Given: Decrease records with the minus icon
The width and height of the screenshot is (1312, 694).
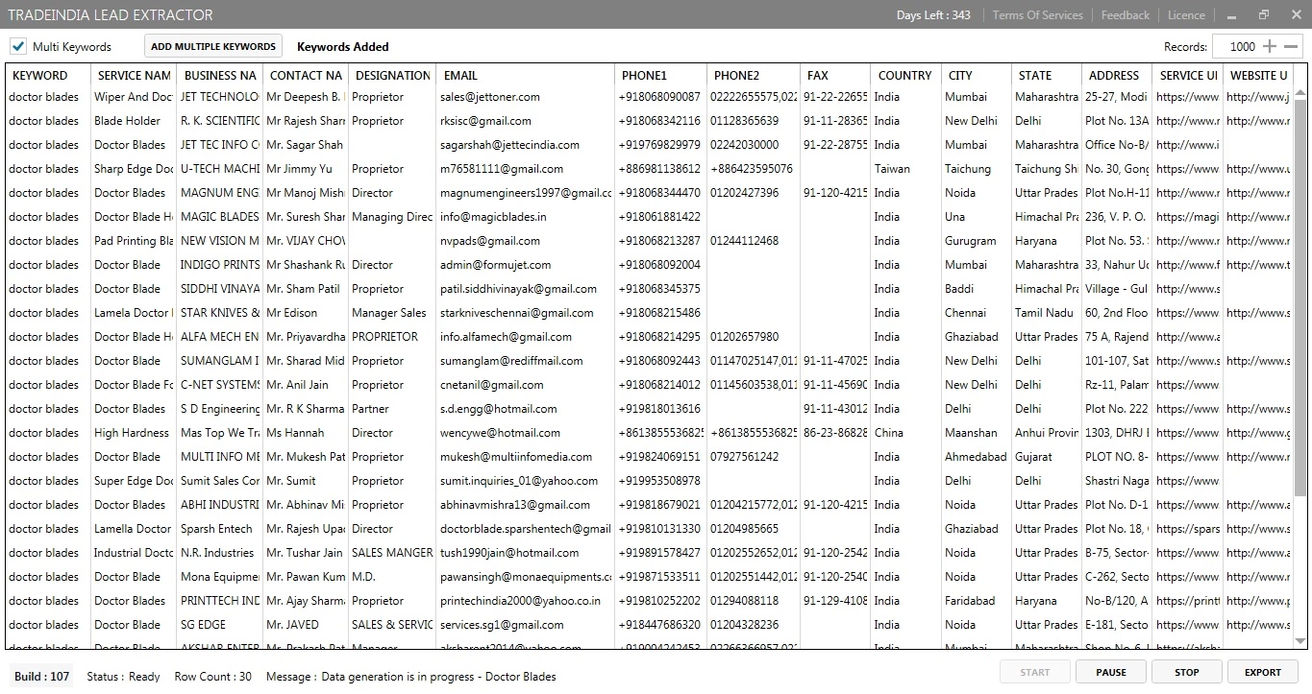Looking at the screenshot, I should (1291, 46).
